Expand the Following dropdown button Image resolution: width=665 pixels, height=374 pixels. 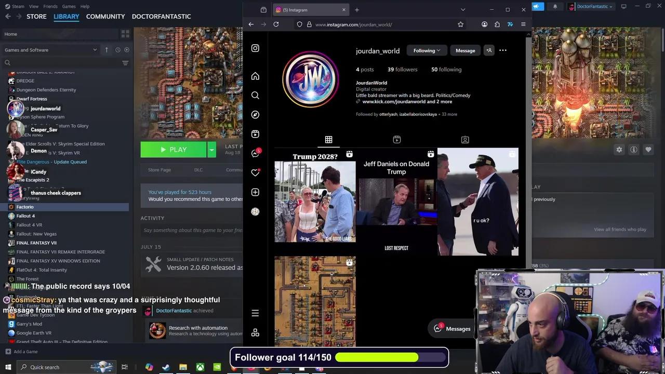pos(427,50)
